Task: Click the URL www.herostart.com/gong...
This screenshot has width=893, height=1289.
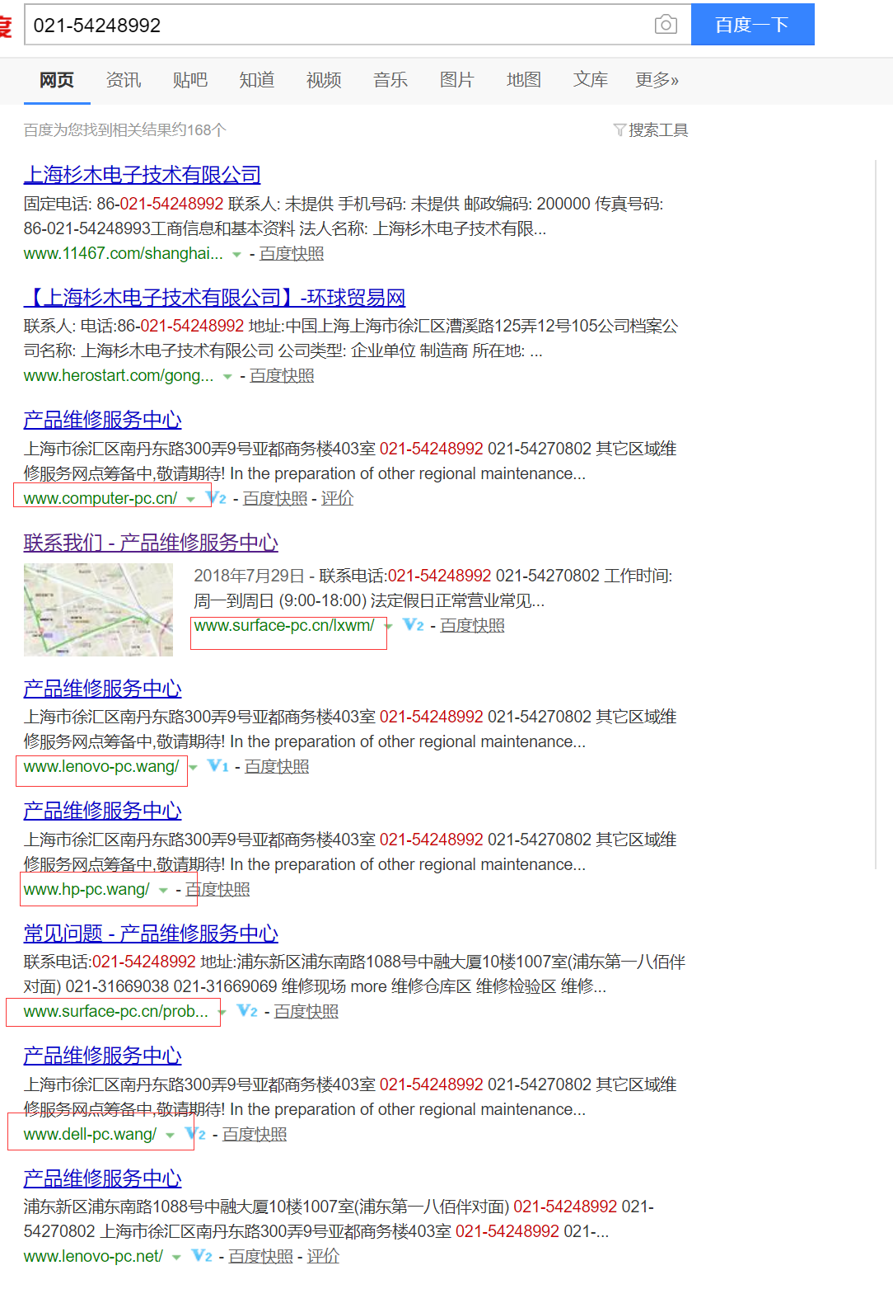Action: tap(119, 376)
